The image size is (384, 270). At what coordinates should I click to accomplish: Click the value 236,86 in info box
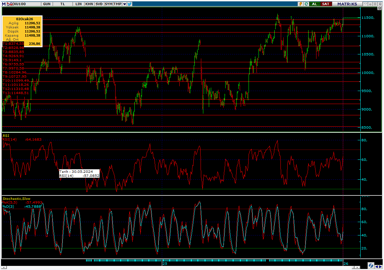tap(35, 43)
